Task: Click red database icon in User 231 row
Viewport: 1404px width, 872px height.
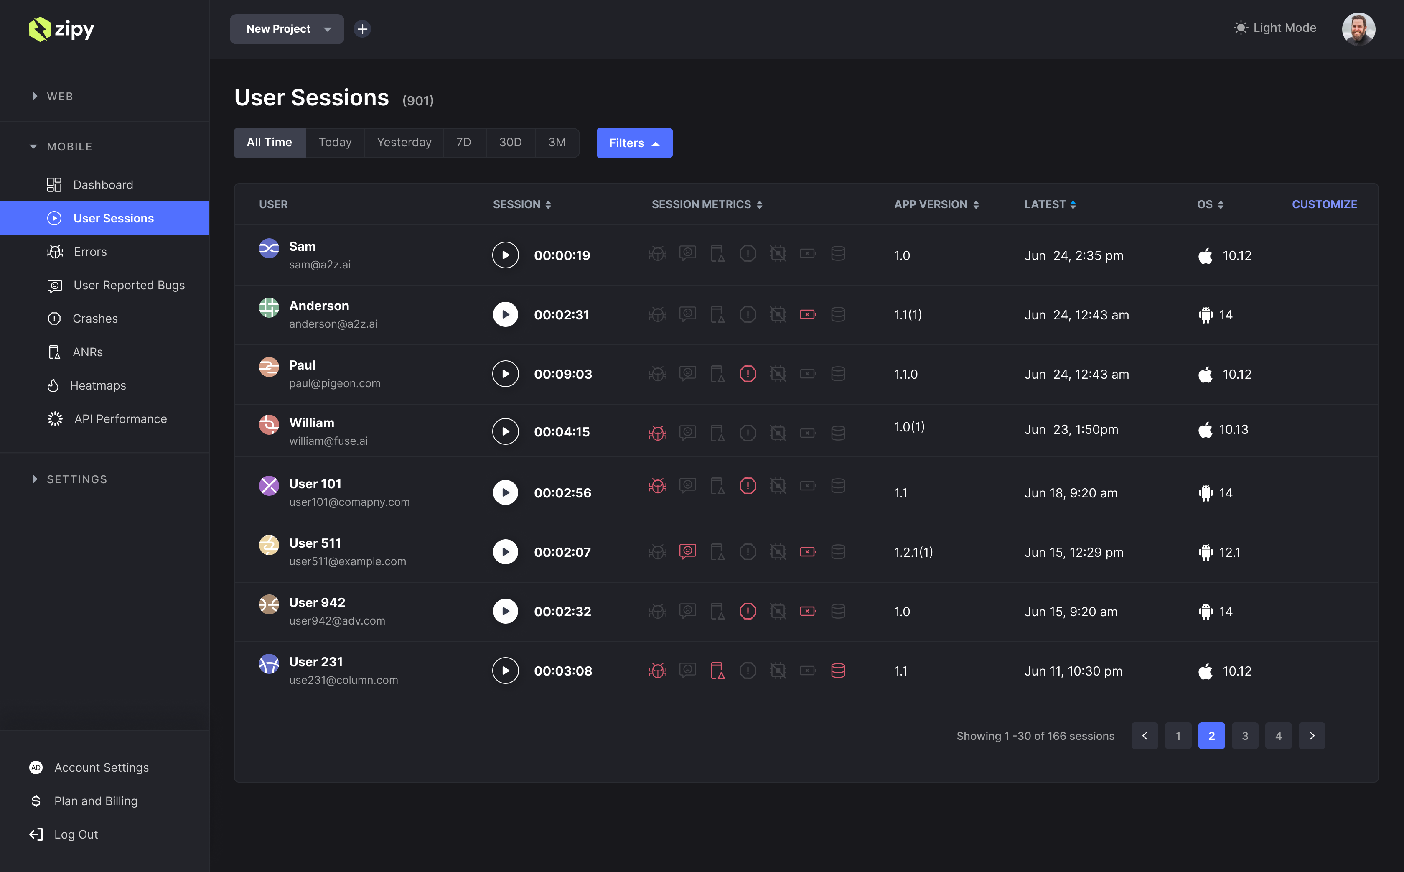Action: [837, 670]
